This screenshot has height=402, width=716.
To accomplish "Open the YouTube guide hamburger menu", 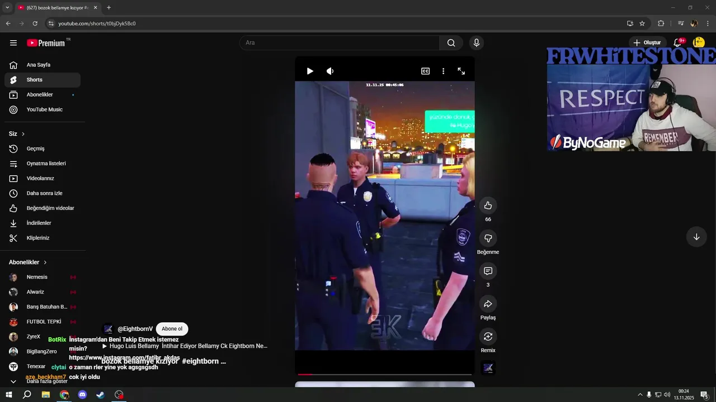I will click(x=13, y=43).
